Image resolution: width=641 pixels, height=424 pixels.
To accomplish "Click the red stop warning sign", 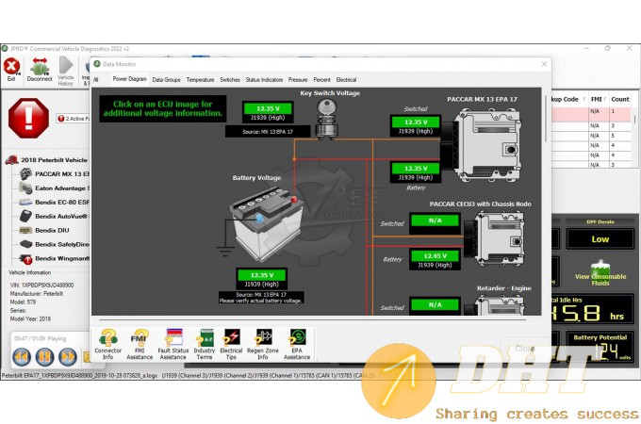I will click(28, 118).
